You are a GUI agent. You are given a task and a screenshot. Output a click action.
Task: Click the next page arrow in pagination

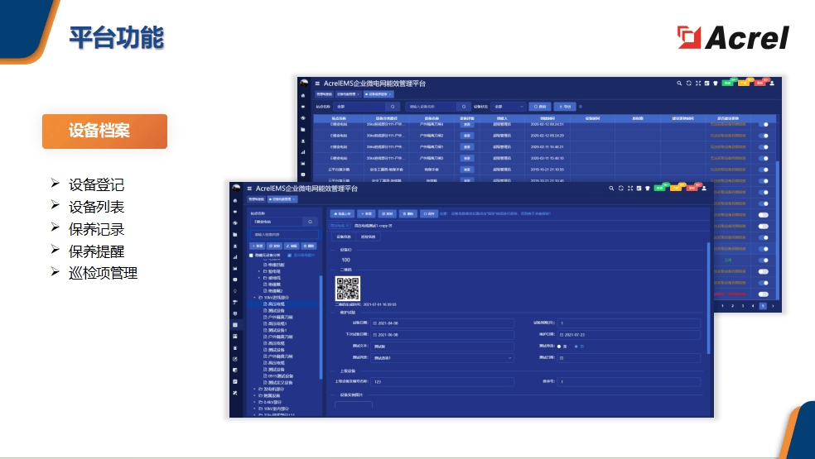click(x=773, y=306)
